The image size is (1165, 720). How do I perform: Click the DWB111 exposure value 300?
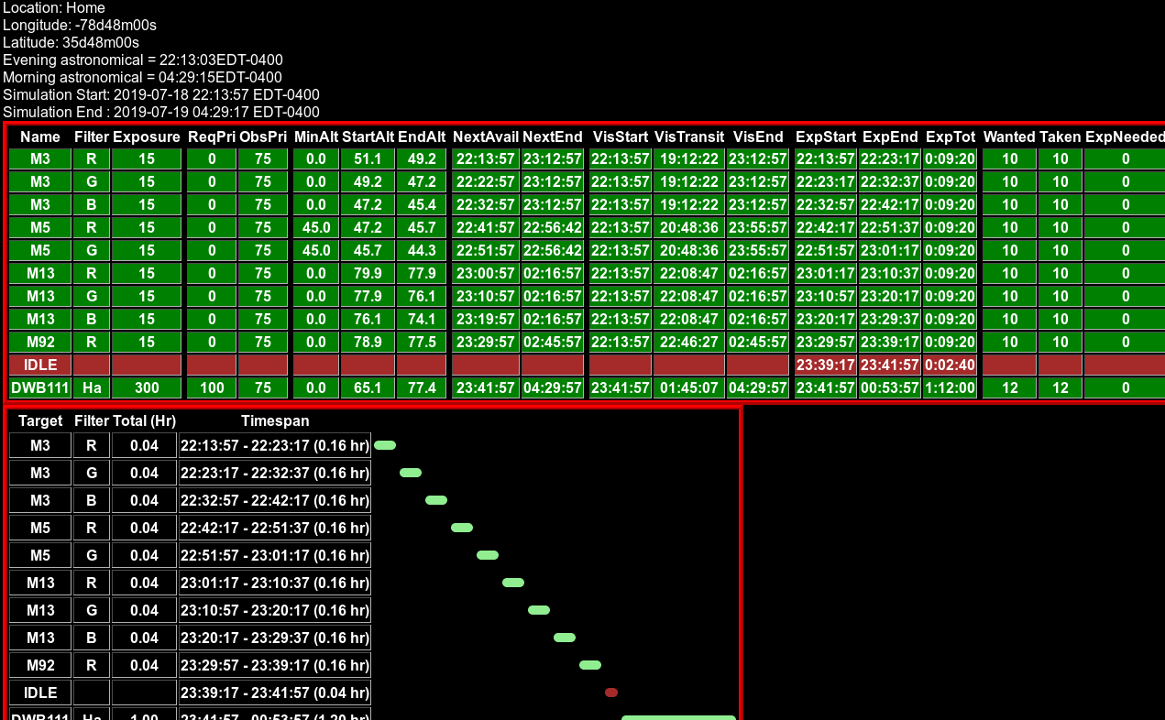coord(147,387)
